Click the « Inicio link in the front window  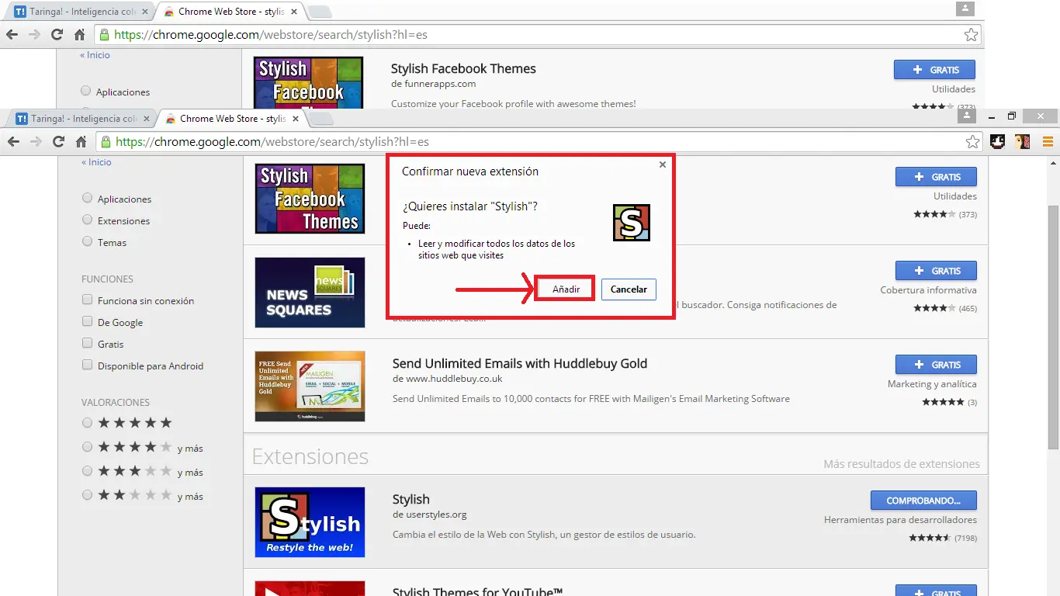click(x=96, y=162)
